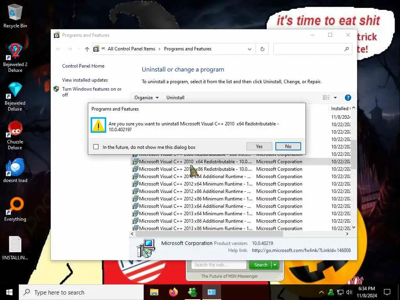Open the notification center icon
The image size is (400, 300).
(387, 292)
